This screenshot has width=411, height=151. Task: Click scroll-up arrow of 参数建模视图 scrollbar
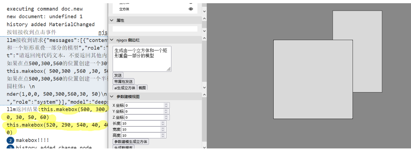pos(204,95)
